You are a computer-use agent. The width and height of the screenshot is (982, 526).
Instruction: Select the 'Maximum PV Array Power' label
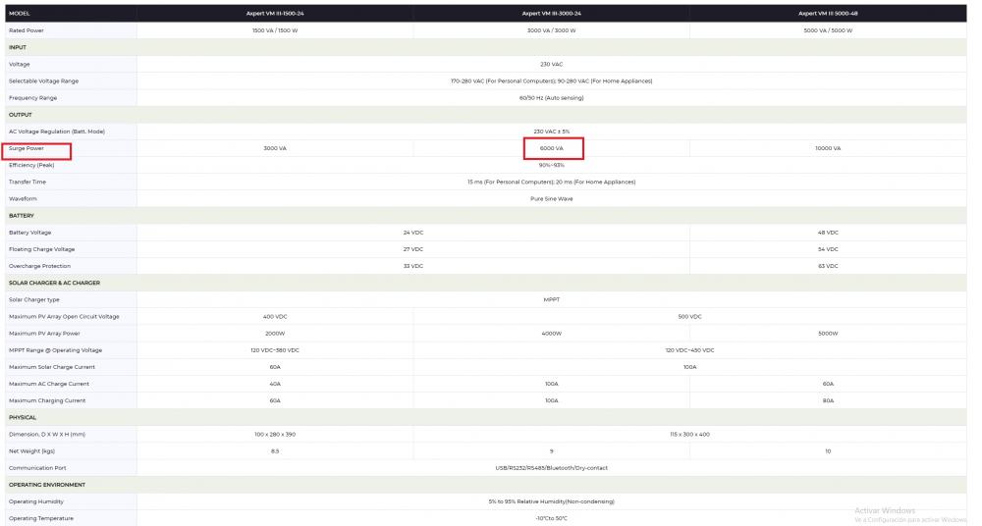[x=44, y=333]
